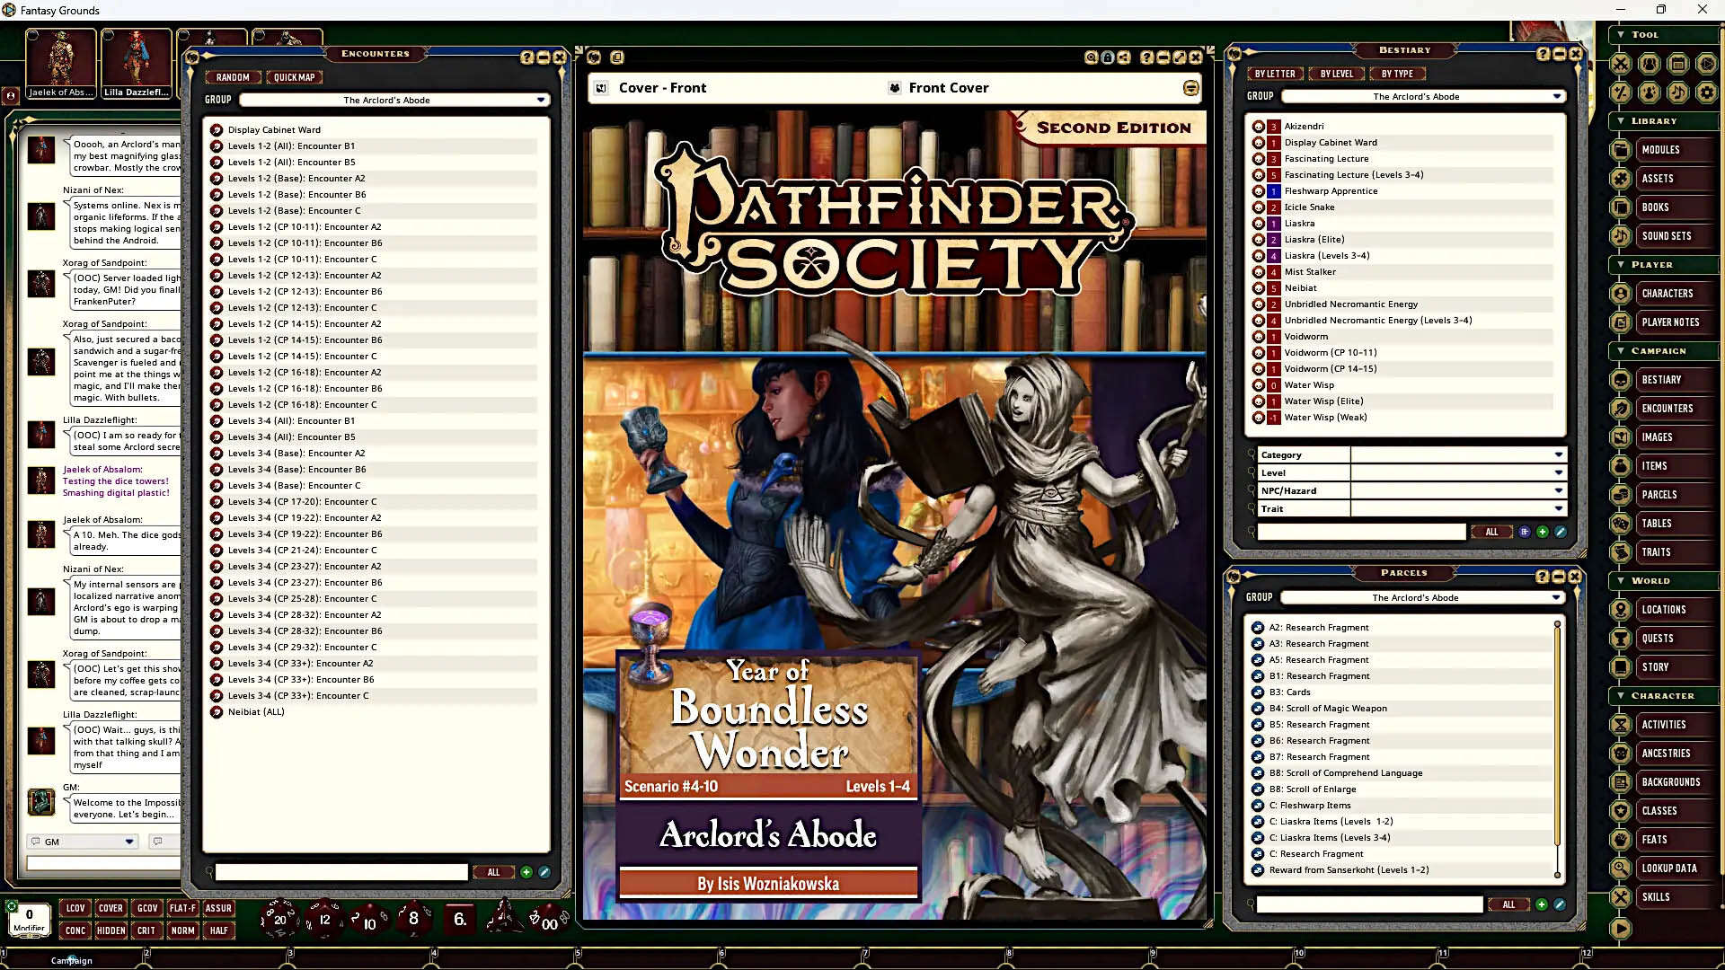1725x970 pixels.
Task: Click the Modifier value box
Action: (29, 919)
